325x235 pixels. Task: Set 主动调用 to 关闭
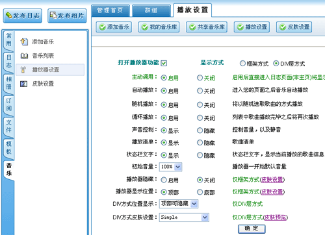point(200,78)
